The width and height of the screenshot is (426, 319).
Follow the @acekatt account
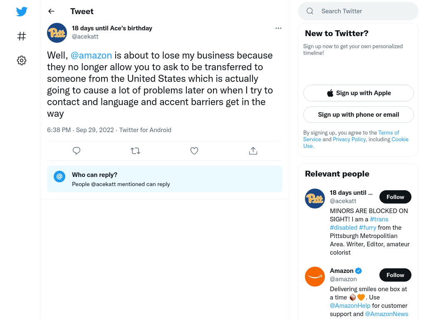(395, 197)
